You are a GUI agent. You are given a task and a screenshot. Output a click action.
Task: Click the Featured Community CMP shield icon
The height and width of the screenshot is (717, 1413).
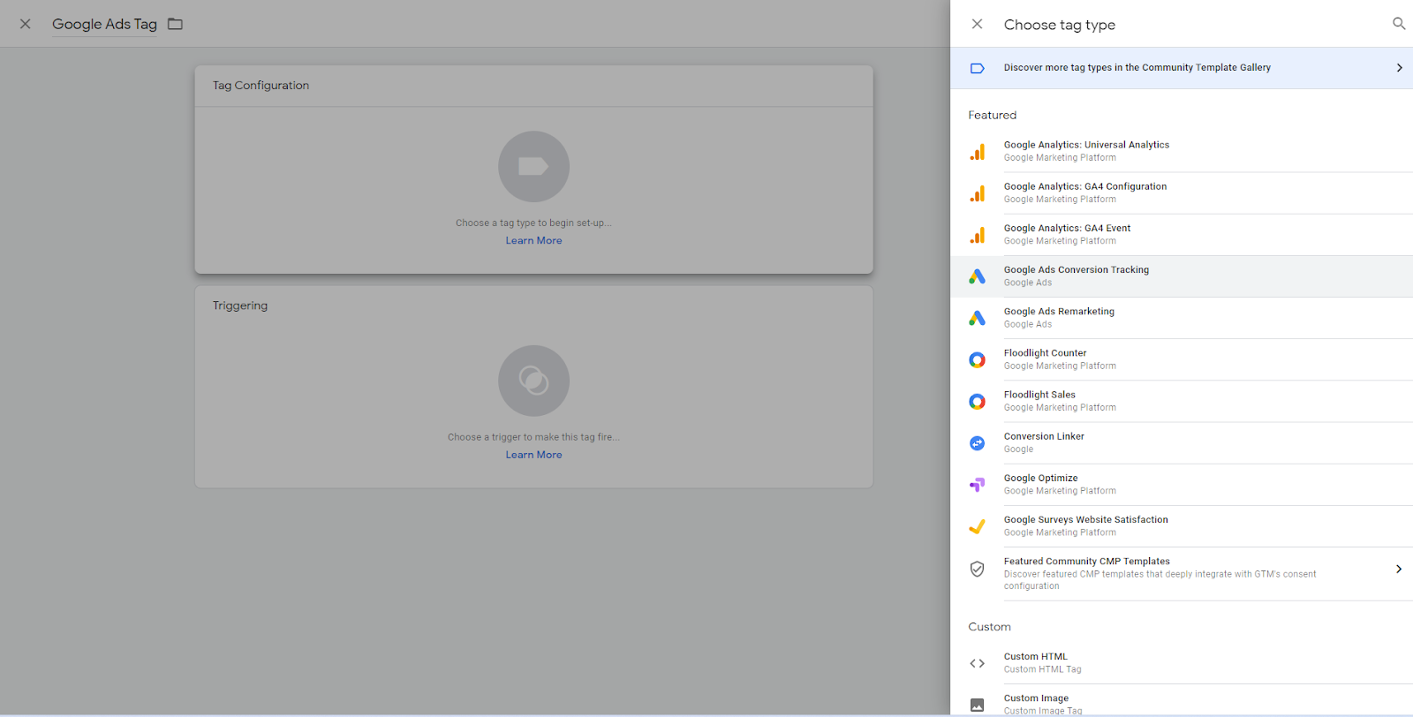[977, 570]
